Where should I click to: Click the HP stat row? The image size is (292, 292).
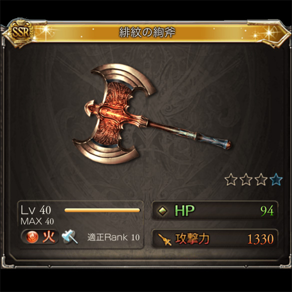[215, 211]
